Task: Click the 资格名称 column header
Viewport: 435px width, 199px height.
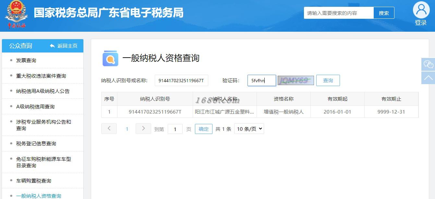Action: click(284, 99)
